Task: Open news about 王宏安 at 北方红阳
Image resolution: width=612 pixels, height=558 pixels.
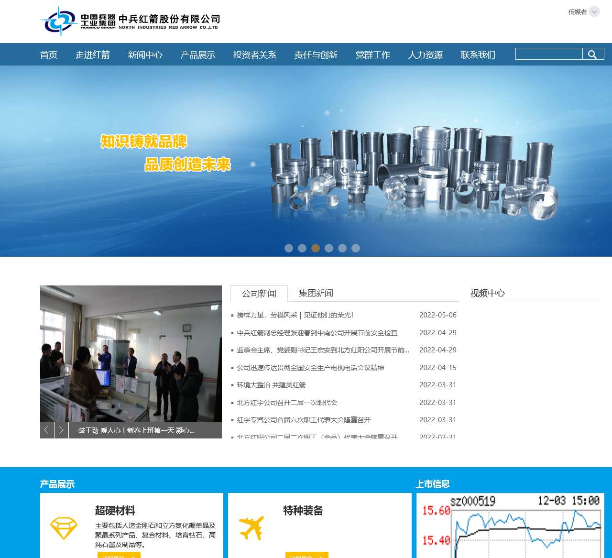Action: [323, 350]
